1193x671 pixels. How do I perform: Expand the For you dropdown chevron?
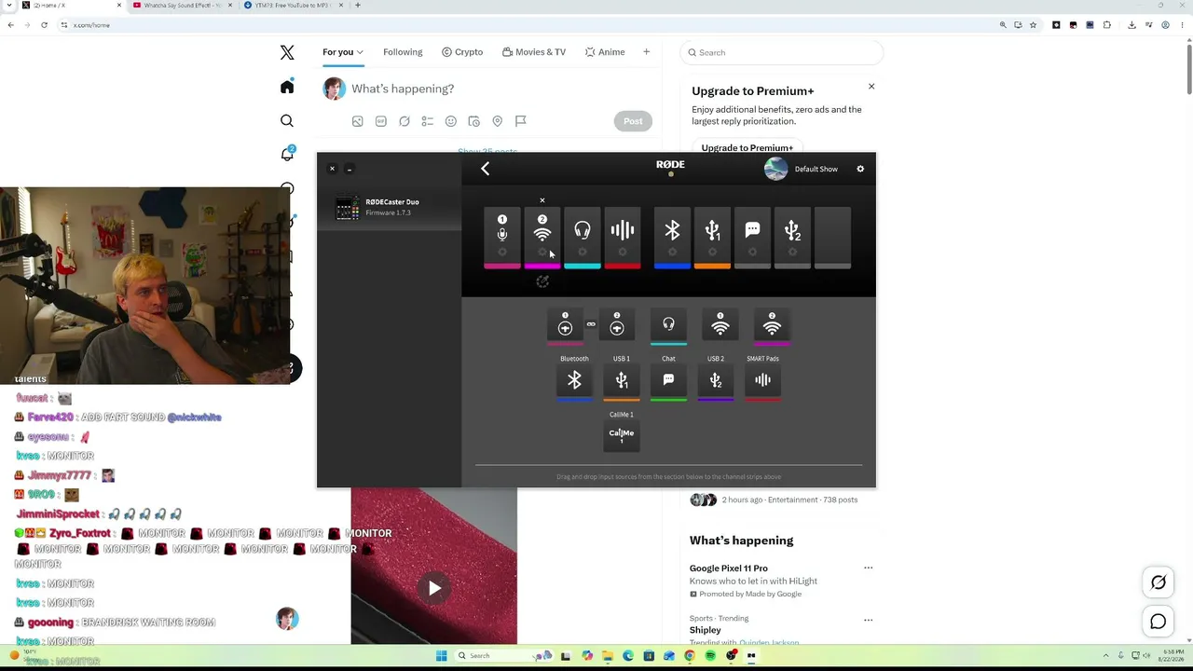[360, 52]
